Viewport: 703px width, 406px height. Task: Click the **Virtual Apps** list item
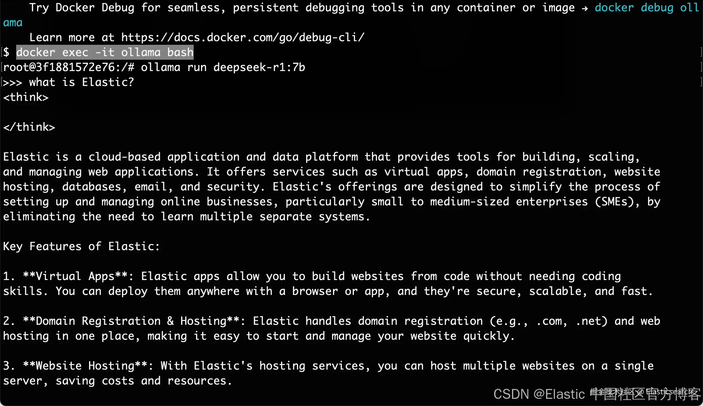[x=328, y=284]
